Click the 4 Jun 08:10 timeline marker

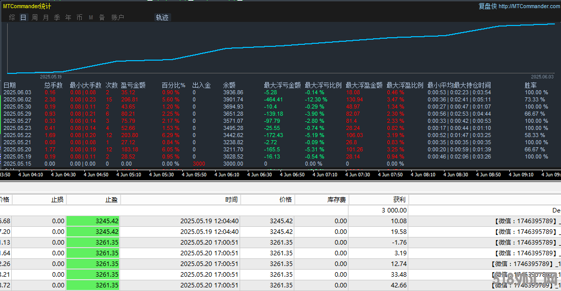coord(423,175)
